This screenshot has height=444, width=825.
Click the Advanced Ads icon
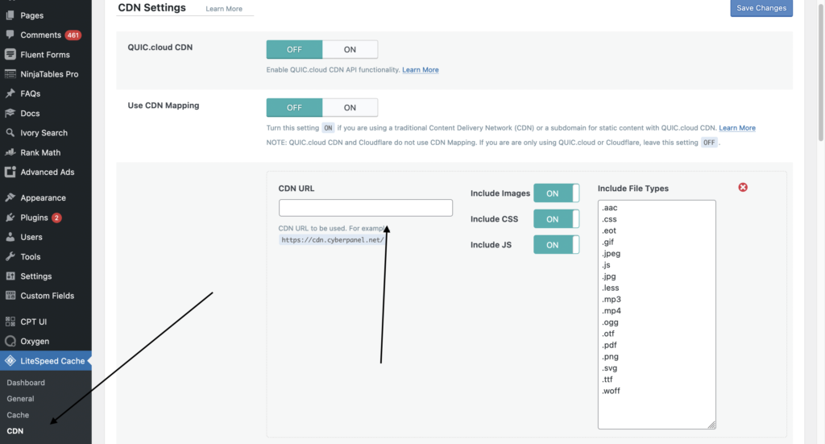tap(10, 172)
